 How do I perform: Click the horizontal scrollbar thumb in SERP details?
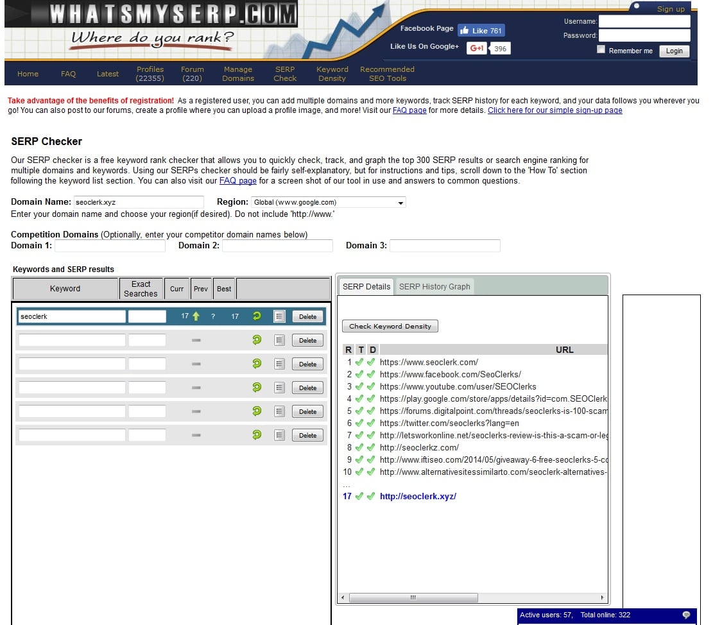tap(413, 597)
